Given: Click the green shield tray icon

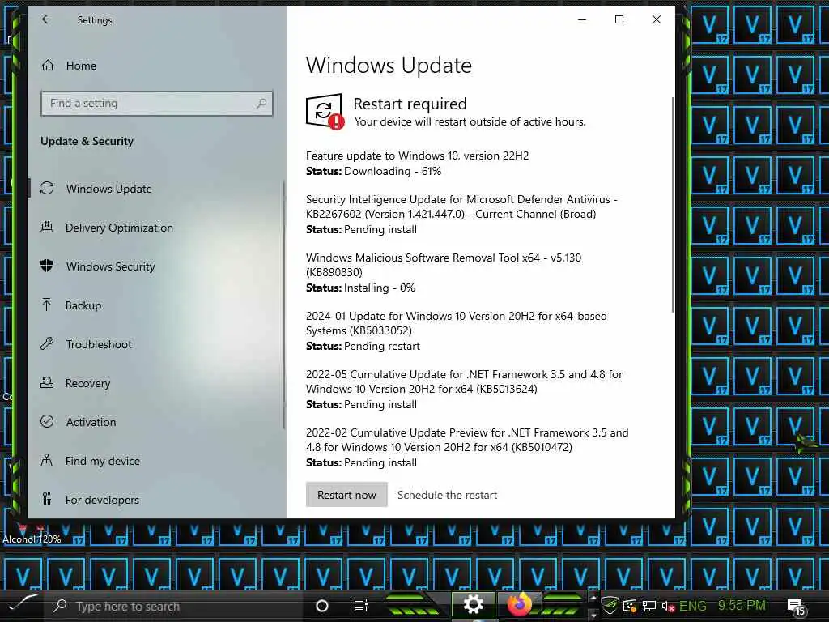Looking at the screenshot, I should 610,606.
